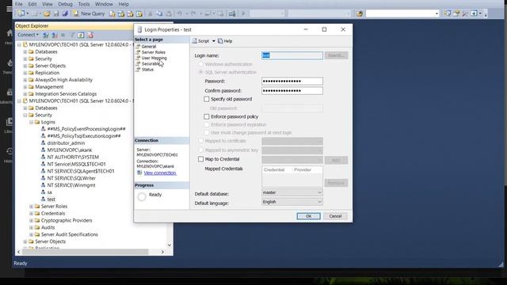Click the Script icon in Login Properties
Viewport: 507px width, 285px height.
[195, 41]
